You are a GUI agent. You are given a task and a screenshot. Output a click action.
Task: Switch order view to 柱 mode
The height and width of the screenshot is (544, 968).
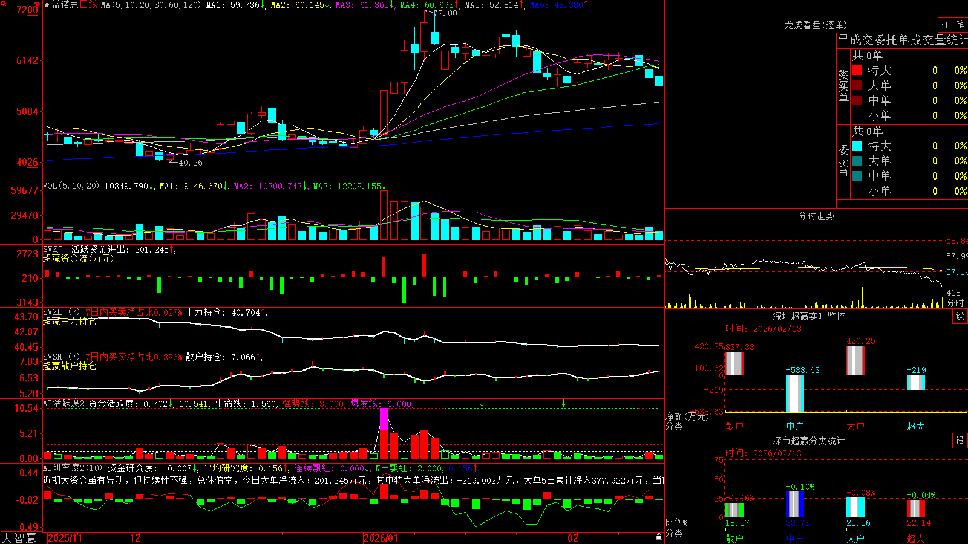coord(945,24)
